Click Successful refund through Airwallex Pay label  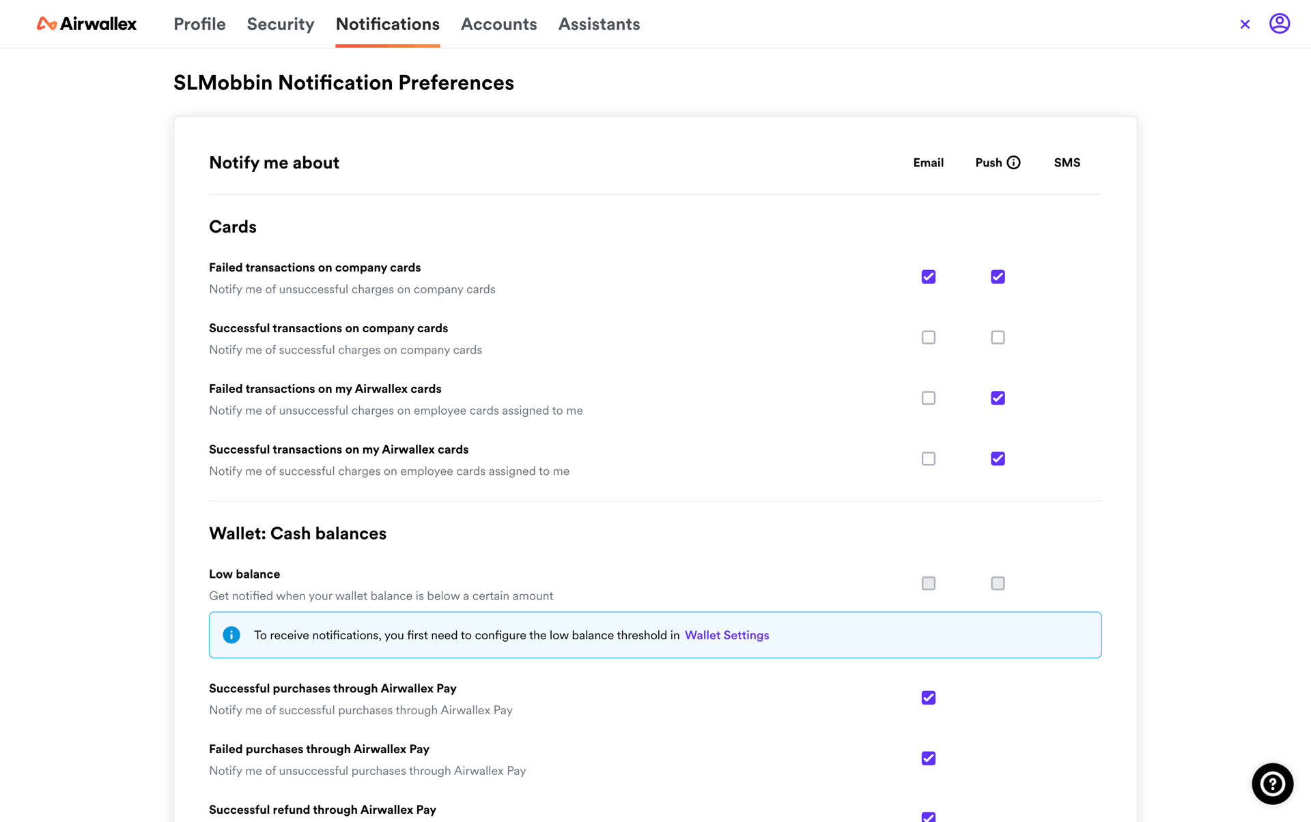(322, 810)
